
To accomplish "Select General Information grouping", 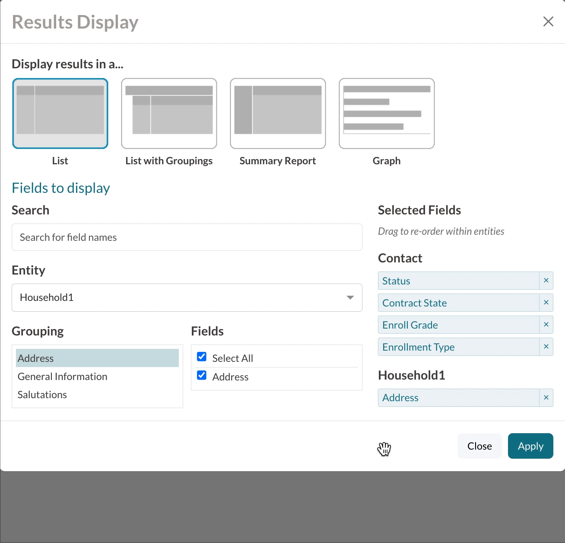I will (x=63, y=377).
